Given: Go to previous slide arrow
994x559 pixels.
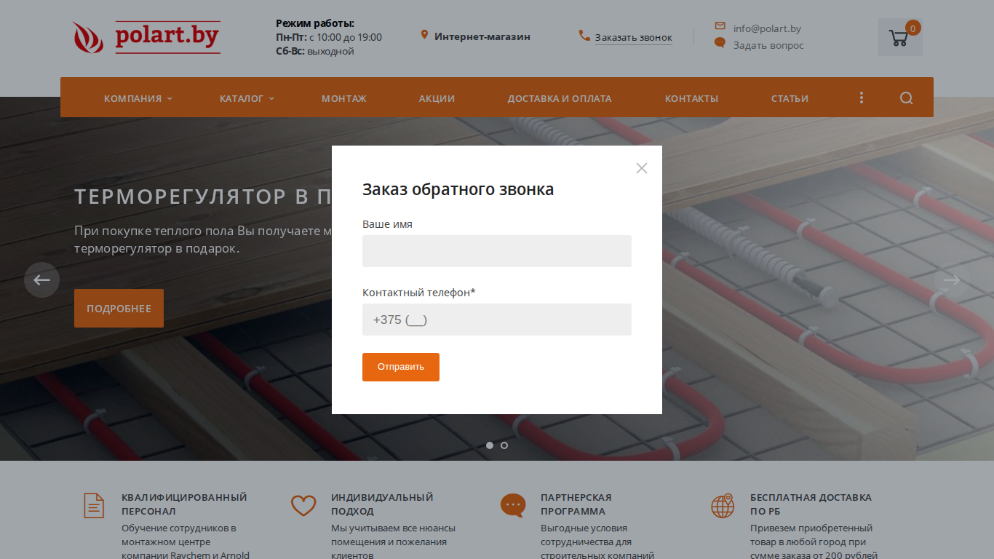Looking at the screenshot, I should point(41,280).
